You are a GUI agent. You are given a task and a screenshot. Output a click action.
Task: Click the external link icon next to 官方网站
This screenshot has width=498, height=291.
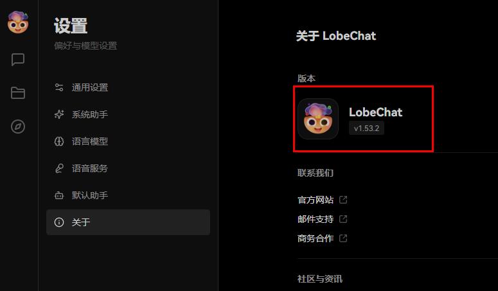point(343,200)
